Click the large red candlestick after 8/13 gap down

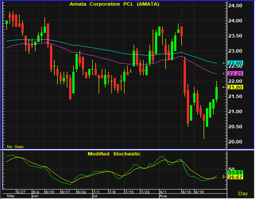(x=185, y=77)
